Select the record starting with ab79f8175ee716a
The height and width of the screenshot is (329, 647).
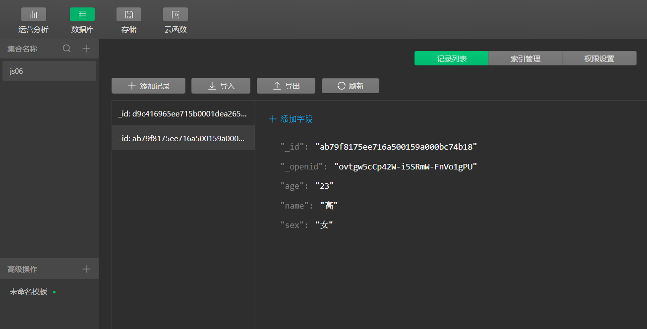(x=183, y=138)
